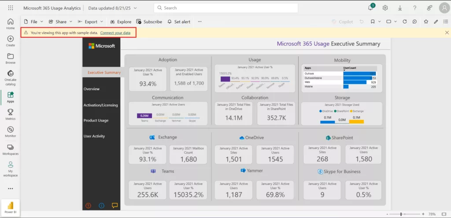Expand the Data updated 8/21/25 dropdown
Screen dimensions: 451x218
point(112,8)
